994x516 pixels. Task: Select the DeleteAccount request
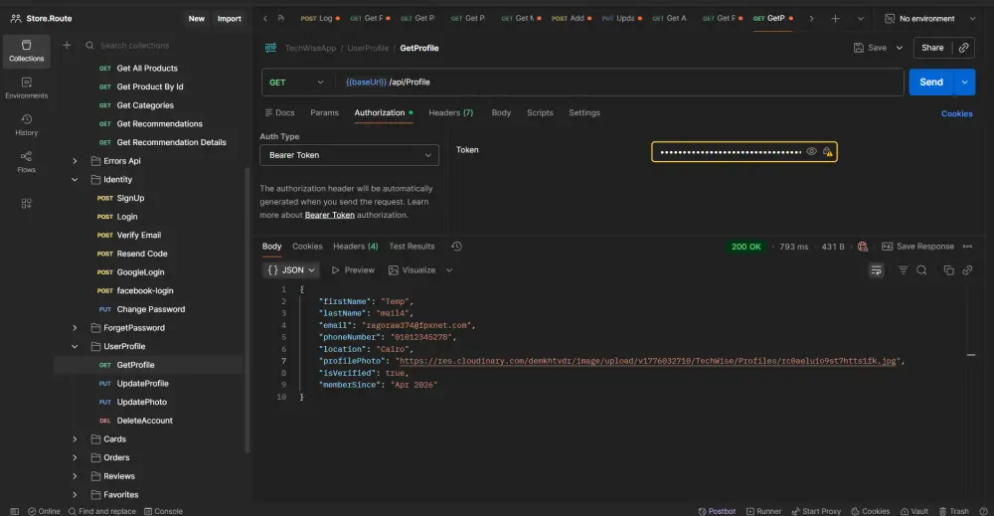click(x=144, y=421)
